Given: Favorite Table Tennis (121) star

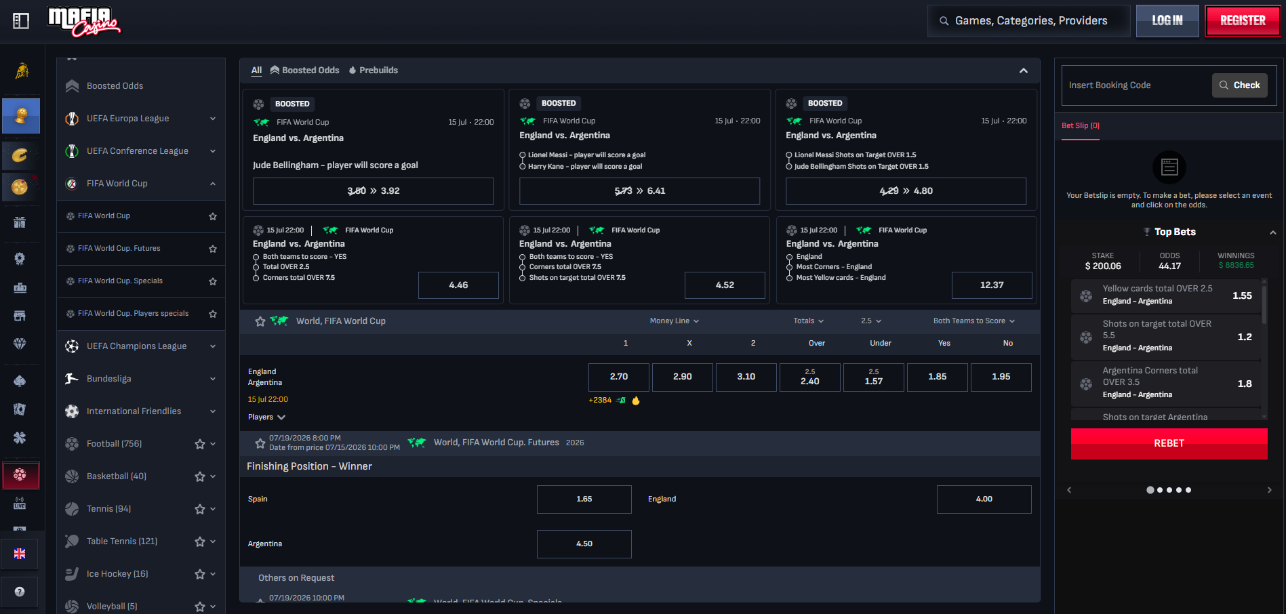Looking at the screenshot, I should 199,541.
